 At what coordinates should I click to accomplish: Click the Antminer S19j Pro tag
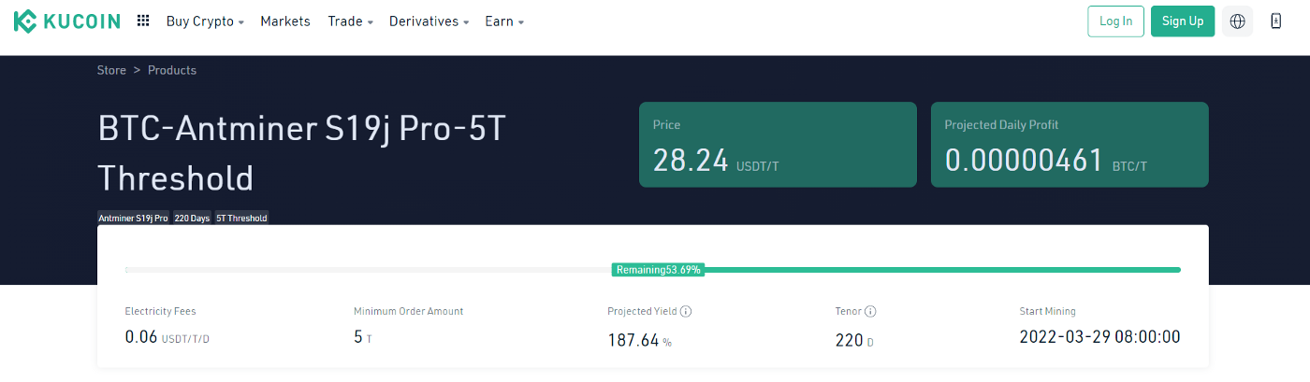pyautogui.click(x=134, y=218)
